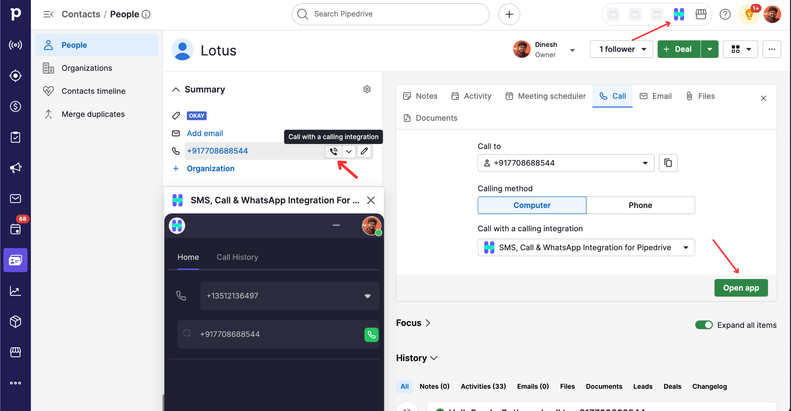The width and height of the screenshot is (791, 411).
Task: Click the dial number field in app panel
Action: pyautogui.click(x=278, y=334)
